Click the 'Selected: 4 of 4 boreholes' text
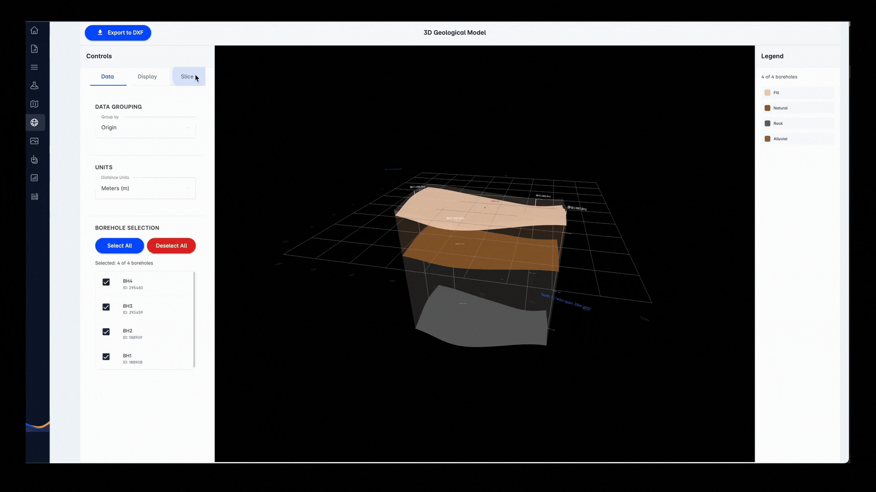Viewport: 876px width, 492px height. coord(124,263)
